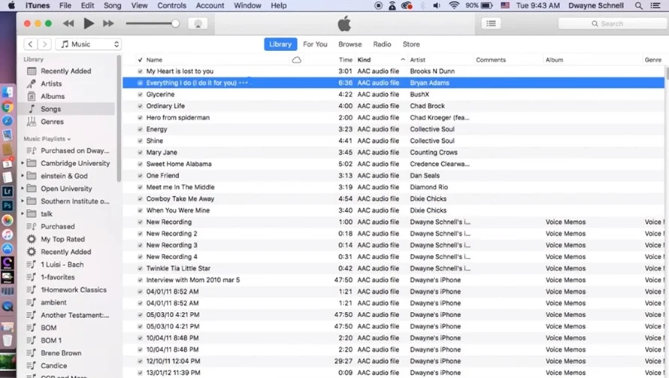Viewport: 669px width, 378px height.
Task: Uncheck the Glycerine song checkbox
Action: click(140, 94)
